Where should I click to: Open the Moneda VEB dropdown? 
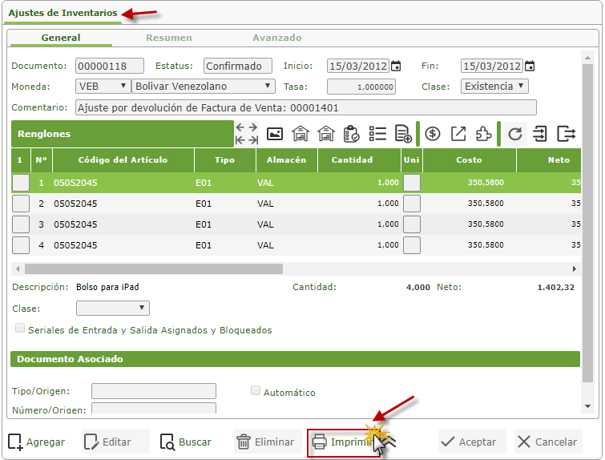(x=103, y=86)
